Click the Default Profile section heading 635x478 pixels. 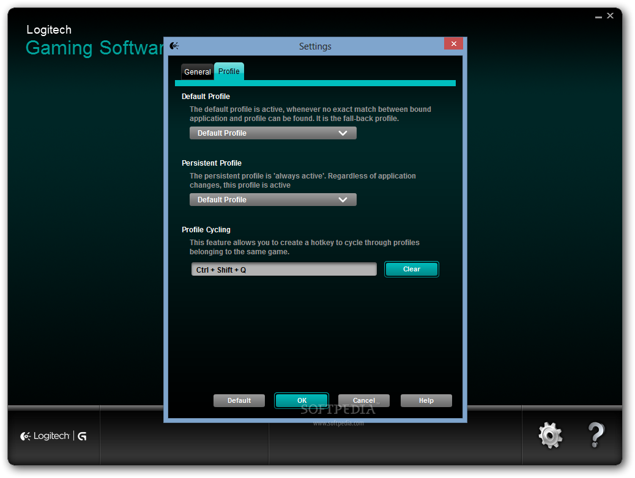pos(206,97)
